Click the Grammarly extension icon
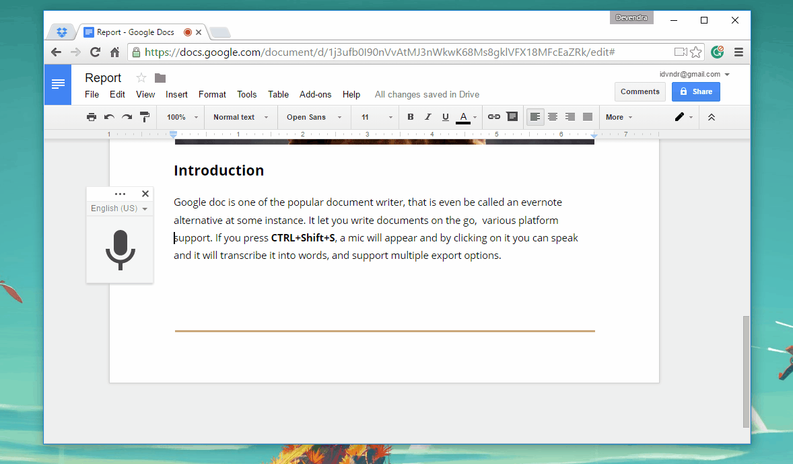The image size is (793, 464). click(x=717, y=52)
